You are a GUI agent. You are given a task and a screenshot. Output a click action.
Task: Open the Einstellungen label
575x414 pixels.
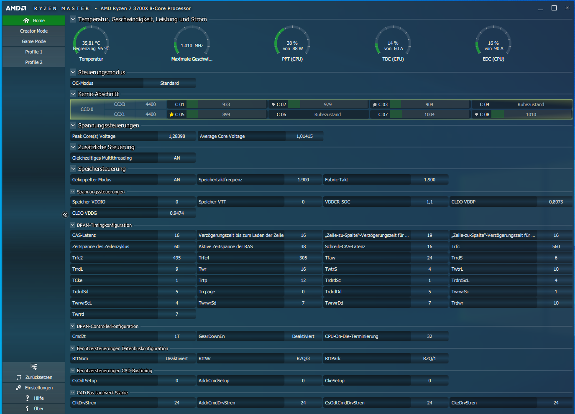(x=39, y=388)
